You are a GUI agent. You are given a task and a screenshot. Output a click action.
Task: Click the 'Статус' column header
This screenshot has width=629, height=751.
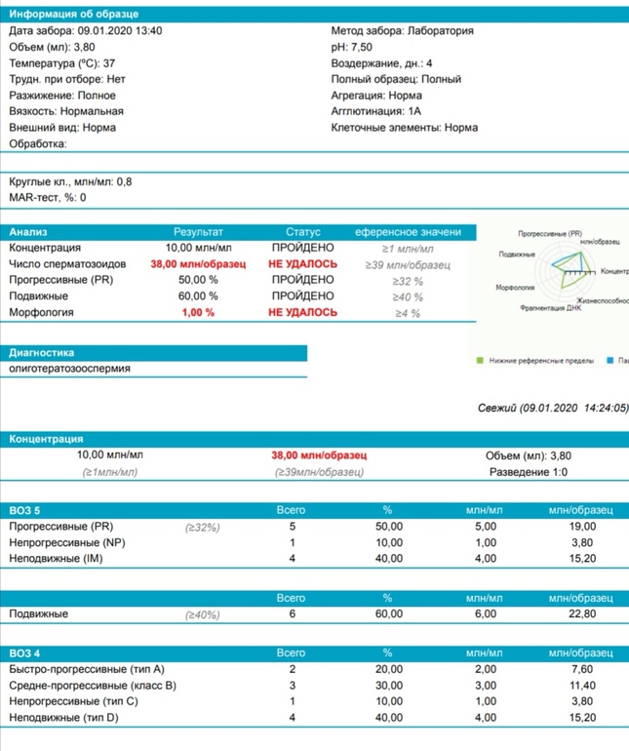302,232
